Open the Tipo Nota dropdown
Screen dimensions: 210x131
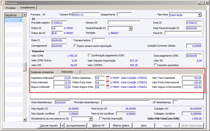(199, 15)
